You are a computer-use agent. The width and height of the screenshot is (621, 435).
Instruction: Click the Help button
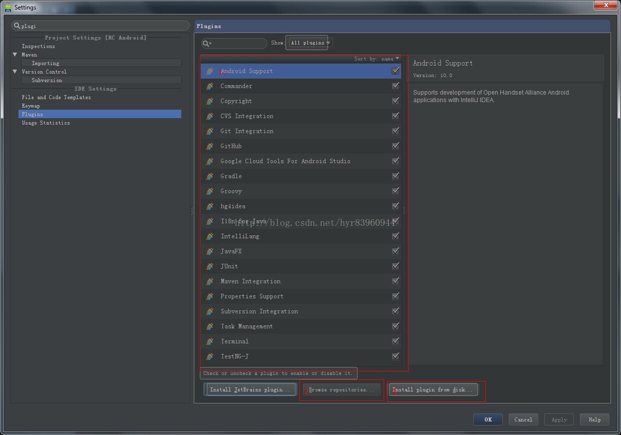594,419
